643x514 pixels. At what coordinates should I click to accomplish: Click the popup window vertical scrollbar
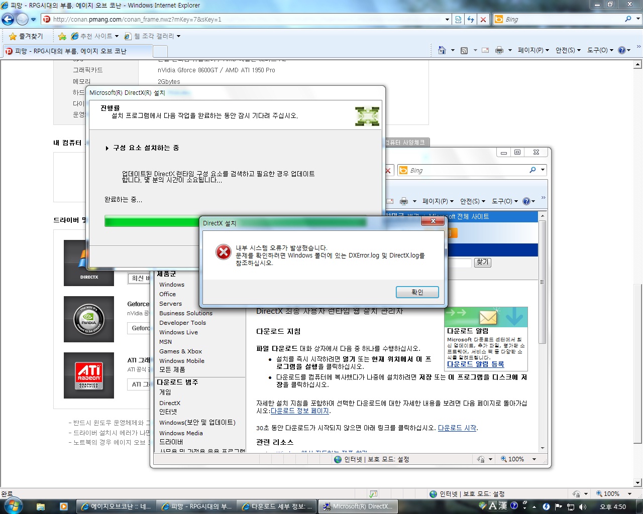[542, 331]
